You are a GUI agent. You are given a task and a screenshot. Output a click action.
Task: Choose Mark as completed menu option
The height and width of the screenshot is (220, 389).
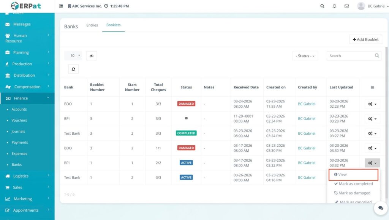click(353, 184)
